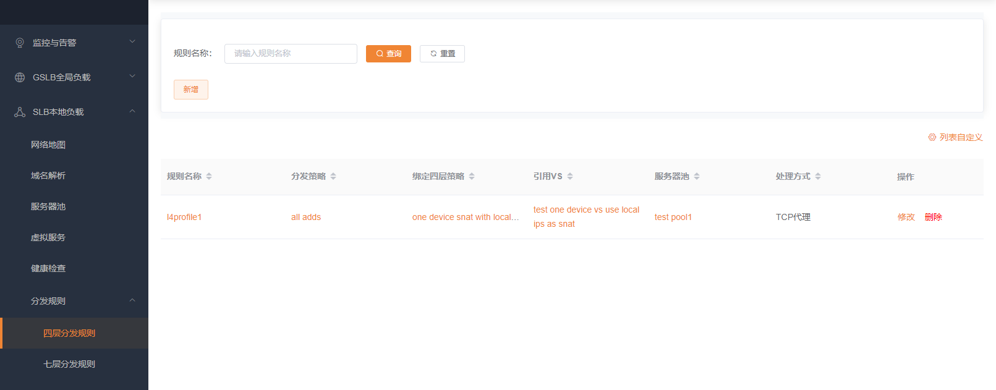Click 删除 link for l4profile1 row
Image resolution: width=996 pixels, height=390 pixels.
coord(933,217)
